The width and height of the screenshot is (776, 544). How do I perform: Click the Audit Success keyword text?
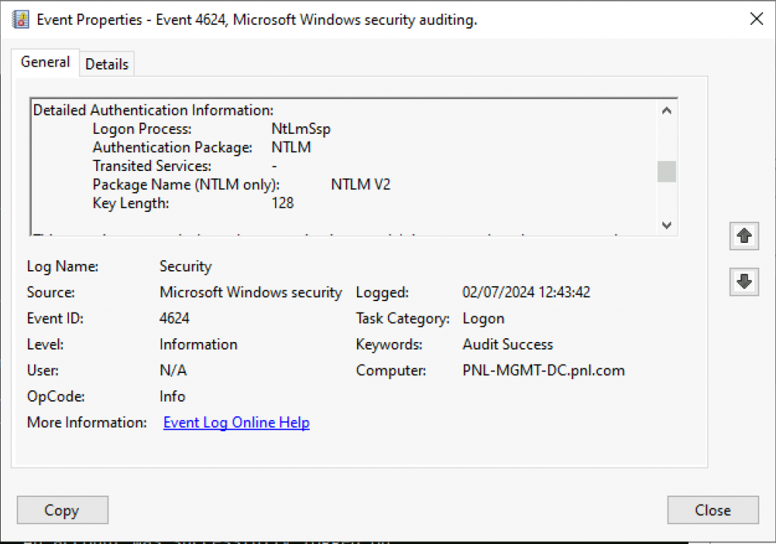click(x=507, y=343)
